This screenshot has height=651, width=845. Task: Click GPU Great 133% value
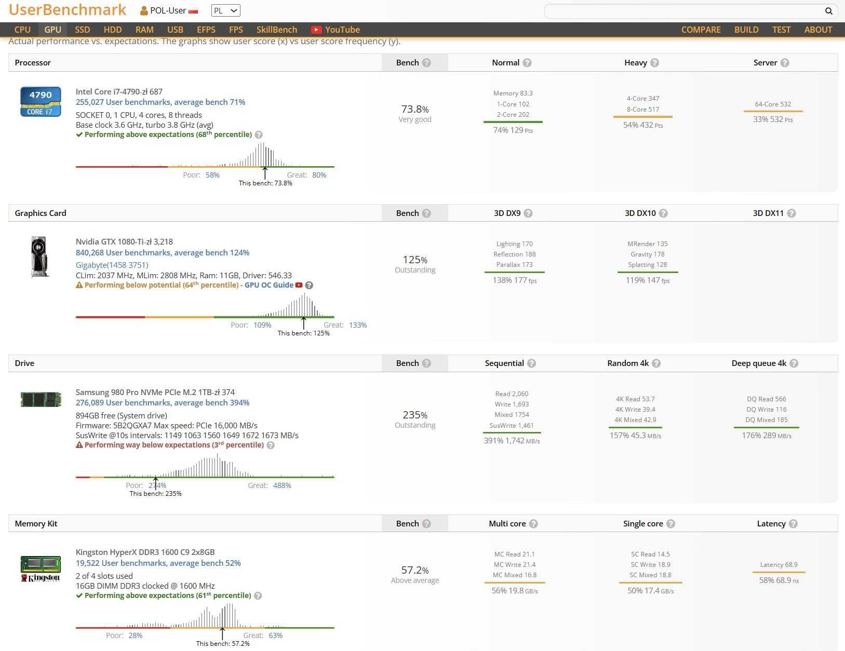[x=358, y=325]
